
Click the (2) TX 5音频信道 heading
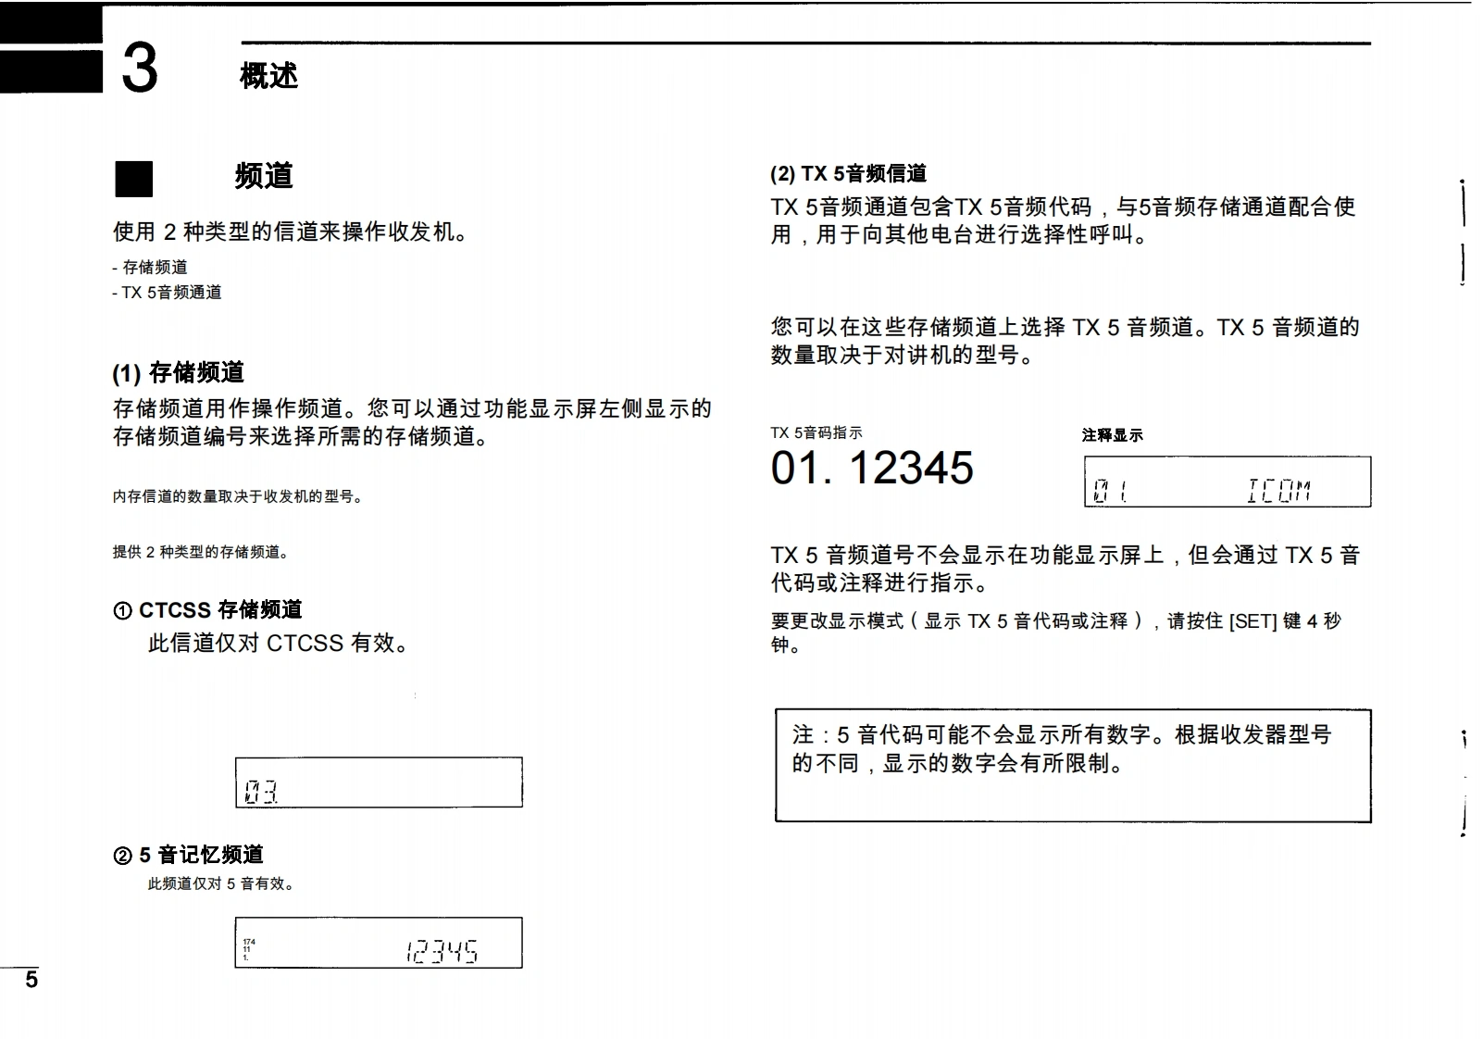(848, 174)
